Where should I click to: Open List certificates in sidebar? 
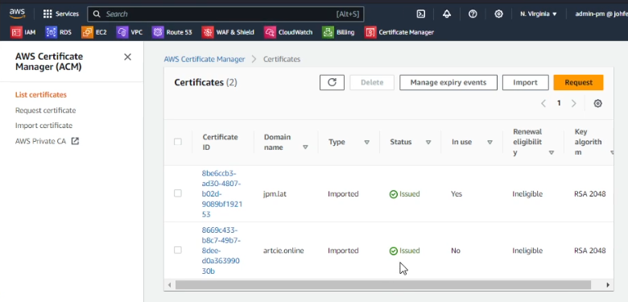pyautogui.click(x=41, y=95)
